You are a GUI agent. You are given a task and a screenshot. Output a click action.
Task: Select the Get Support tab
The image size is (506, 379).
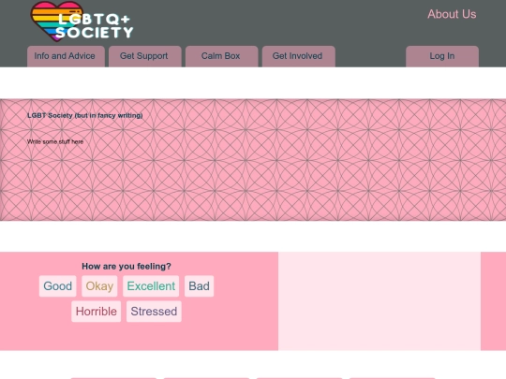click(x=145, y=56)
